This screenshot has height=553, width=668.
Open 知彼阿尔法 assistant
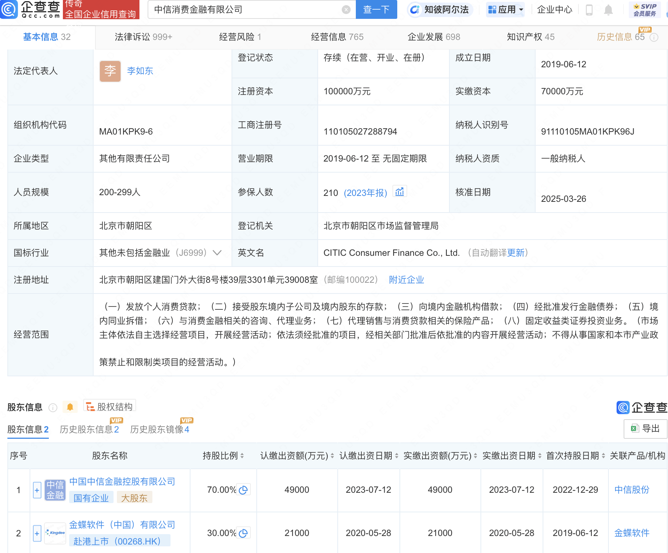439,10
